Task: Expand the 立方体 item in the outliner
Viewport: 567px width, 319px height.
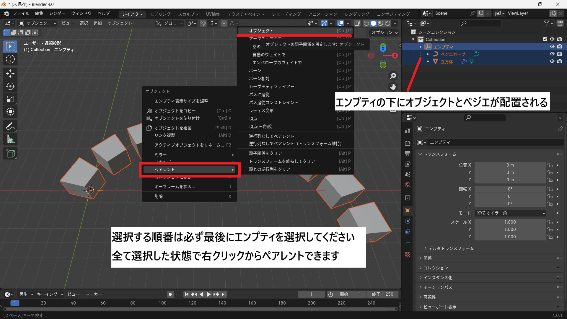Action: [x=428, y=61]
